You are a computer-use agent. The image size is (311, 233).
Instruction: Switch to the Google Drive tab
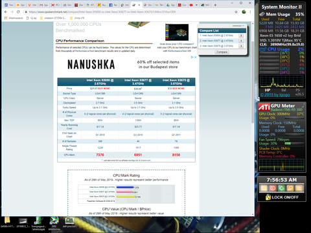coord(170,5)
